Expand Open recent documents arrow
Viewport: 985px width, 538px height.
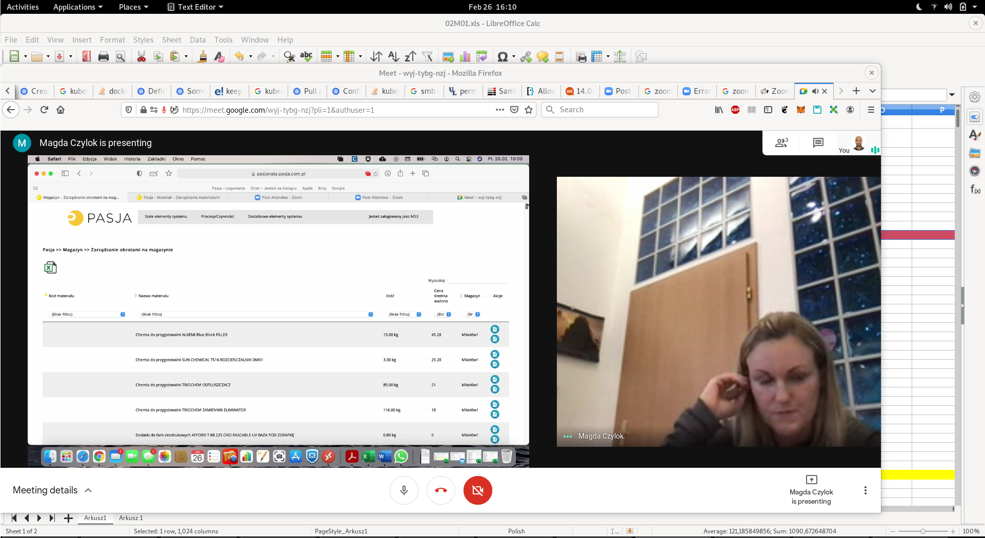(x=48, y=56)
